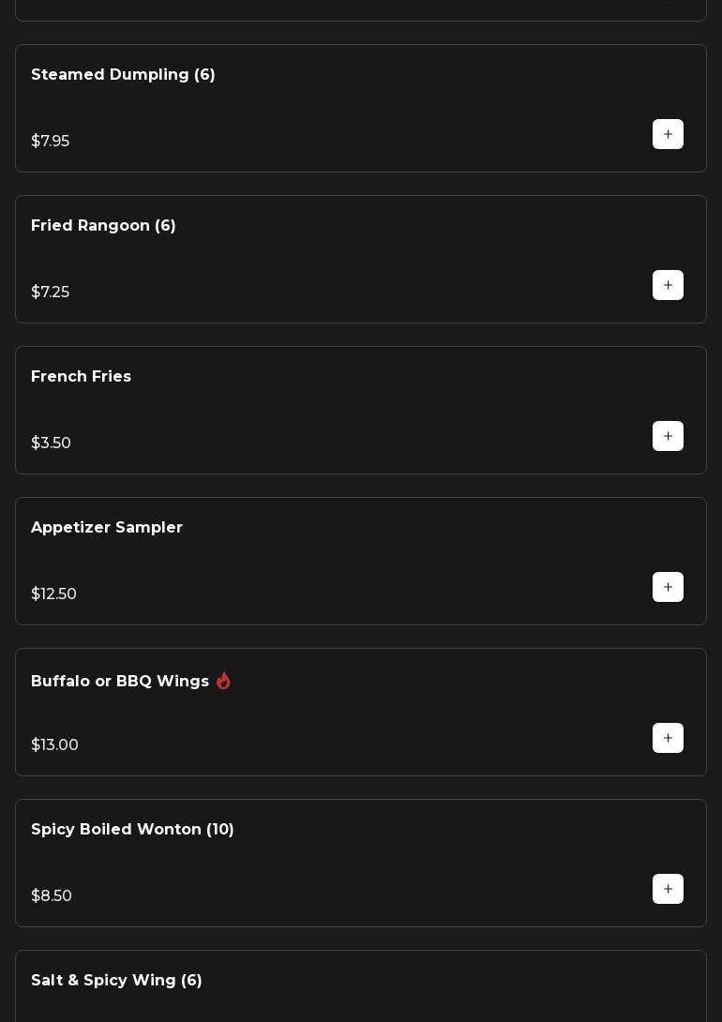Select the French Fries item name

coord(81,377)
